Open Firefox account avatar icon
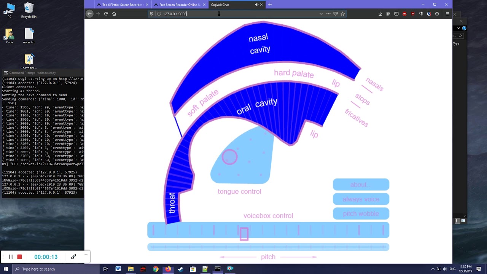Image resolution: width=487 pixels, height=274 pixels. pos(437,14)
